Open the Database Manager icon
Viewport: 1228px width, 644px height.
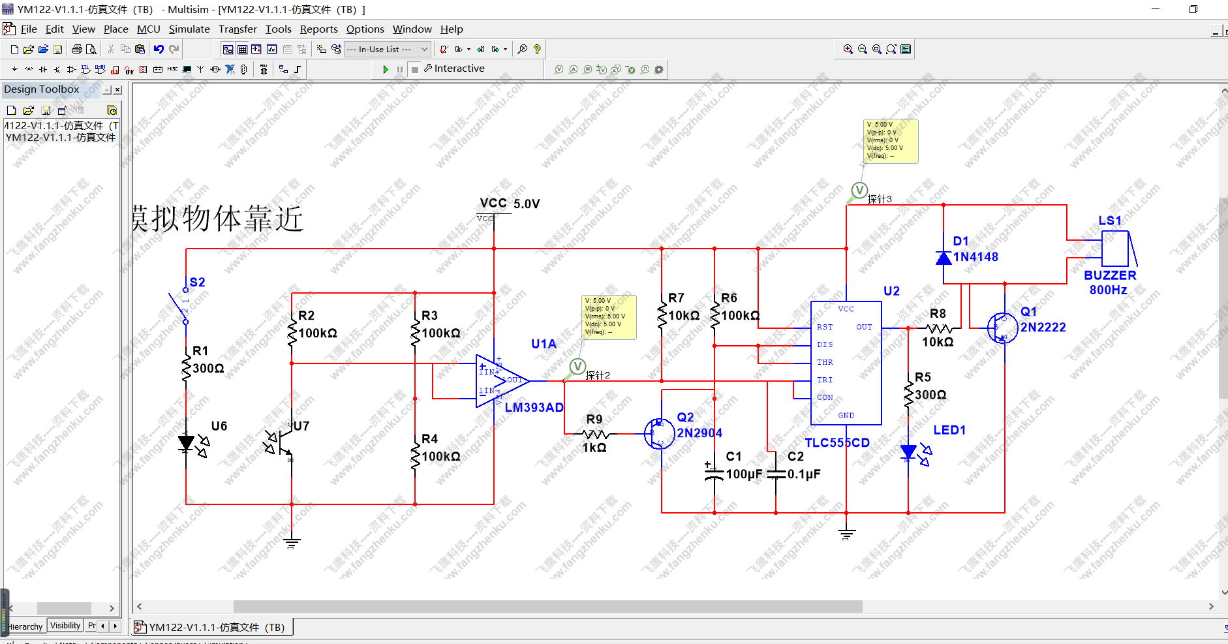(x=336, y=50)
